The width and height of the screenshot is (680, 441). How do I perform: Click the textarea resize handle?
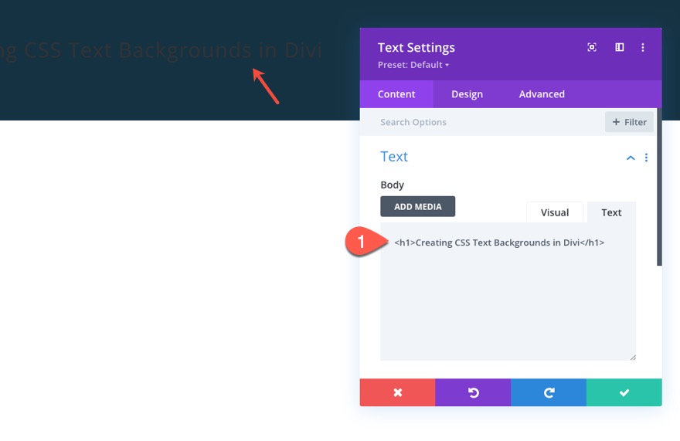(x=633, y=358)
